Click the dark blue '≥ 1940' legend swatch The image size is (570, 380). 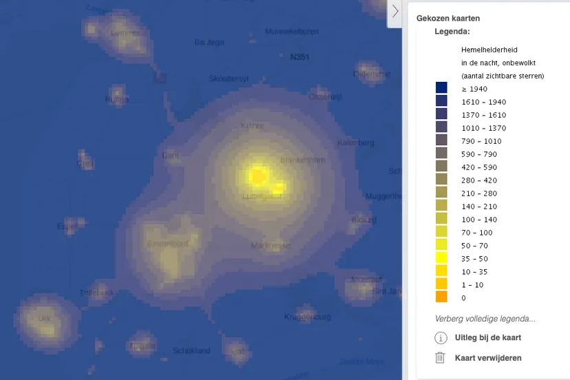[441, 88]
